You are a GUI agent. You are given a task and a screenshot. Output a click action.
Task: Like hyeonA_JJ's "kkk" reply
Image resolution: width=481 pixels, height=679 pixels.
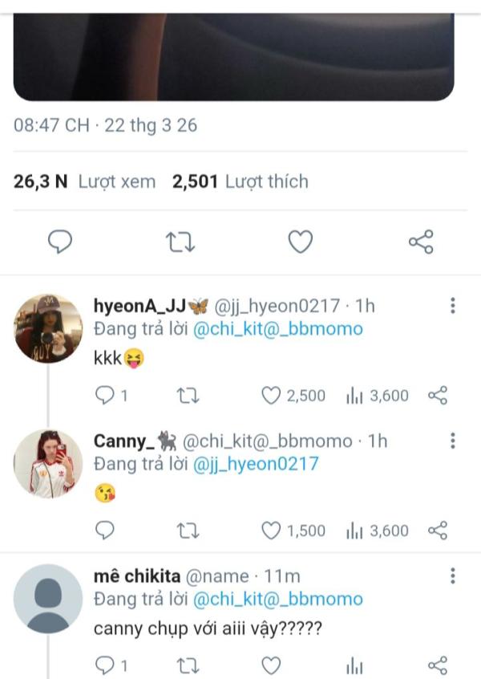[x=273, y=395]
